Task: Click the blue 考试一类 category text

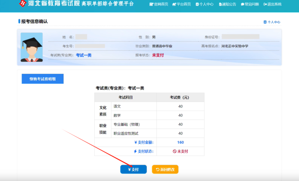Action: (84, 55)
